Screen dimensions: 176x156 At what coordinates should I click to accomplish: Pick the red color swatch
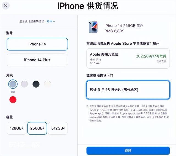(13, 100)
